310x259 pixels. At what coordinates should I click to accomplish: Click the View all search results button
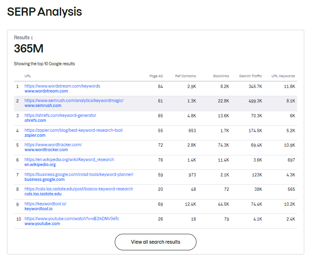(x=156, y=242)
